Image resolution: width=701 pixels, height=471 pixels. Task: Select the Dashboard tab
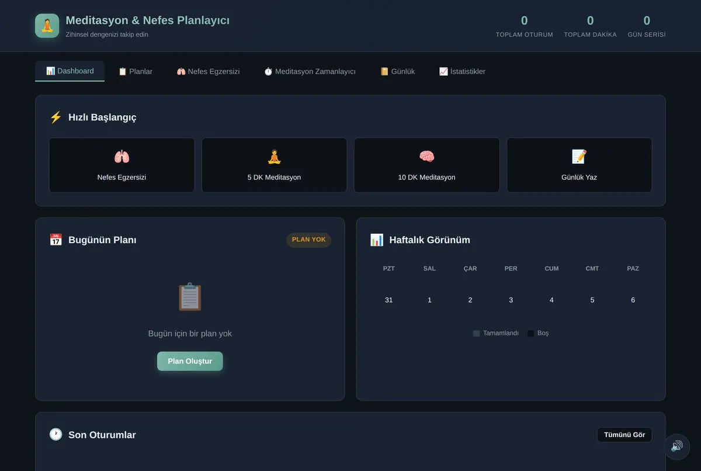click(x=70, y=71)
